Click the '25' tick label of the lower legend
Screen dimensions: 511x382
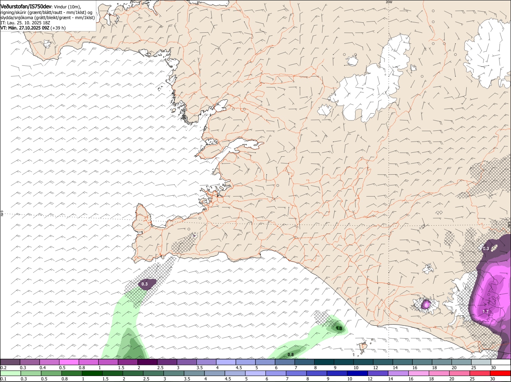coord(472,379)
